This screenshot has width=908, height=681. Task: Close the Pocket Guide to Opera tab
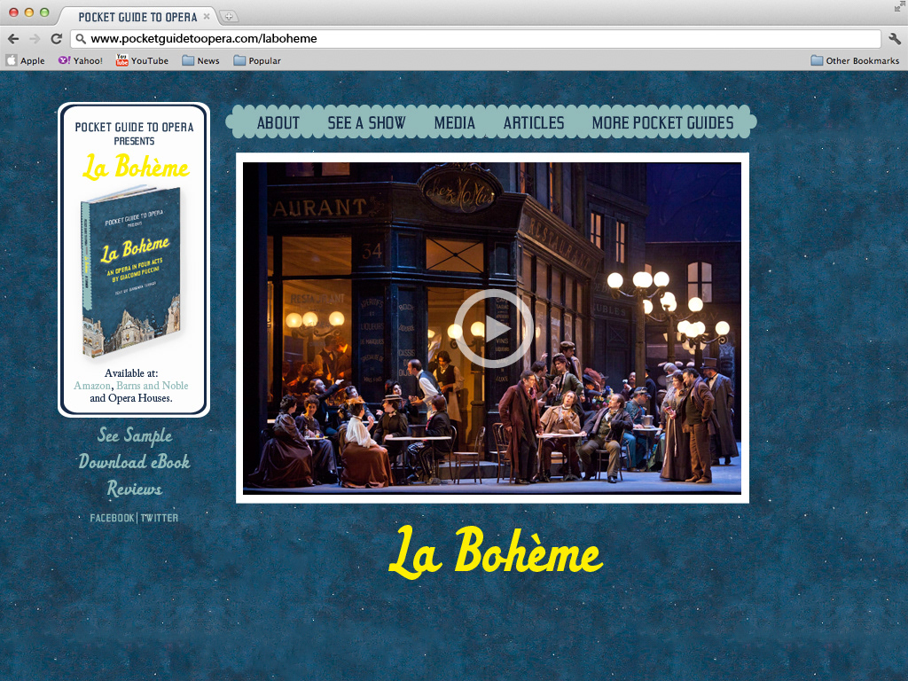tap(207, 17)
